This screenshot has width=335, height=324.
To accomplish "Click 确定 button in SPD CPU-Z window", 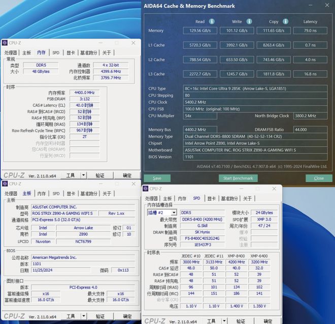I will [268, 321].
